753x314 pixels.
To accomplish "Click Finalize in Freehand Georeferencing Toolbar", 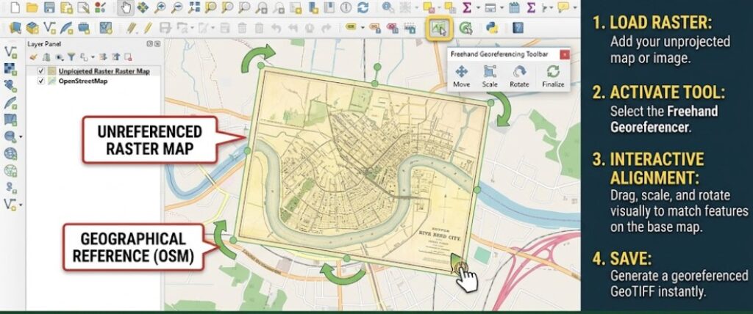I will (553, 77).
